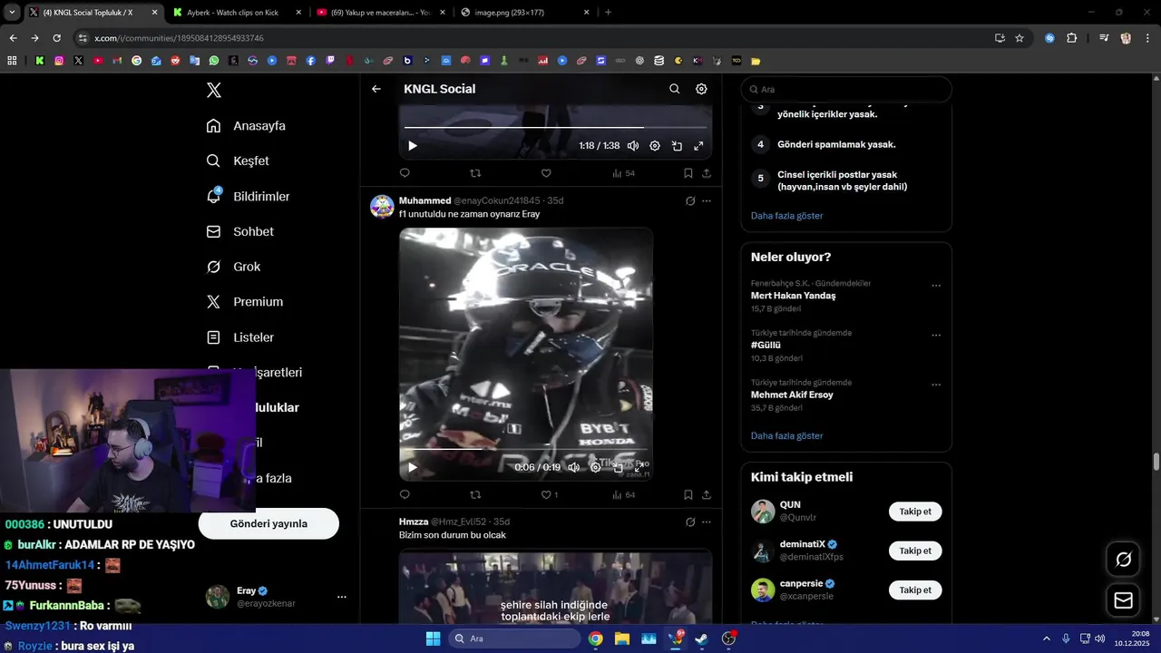Share the top video post

(x=707, y=173)
